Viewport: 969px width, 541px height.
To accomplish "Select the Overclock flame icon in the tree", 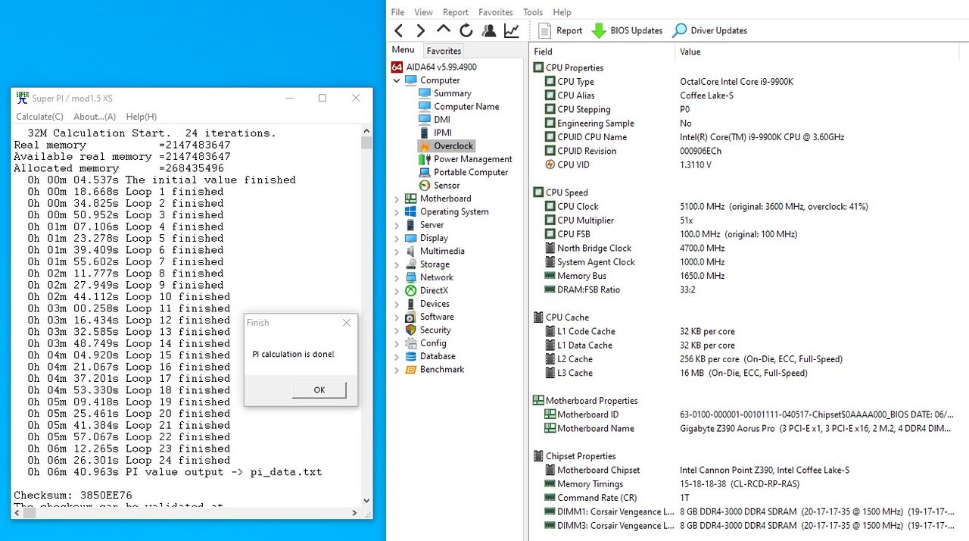I will coord(425,145).
